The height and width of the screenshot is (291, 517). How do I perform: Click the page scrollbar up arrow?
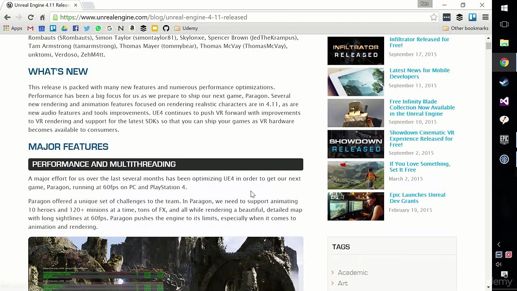coord(489,38)
